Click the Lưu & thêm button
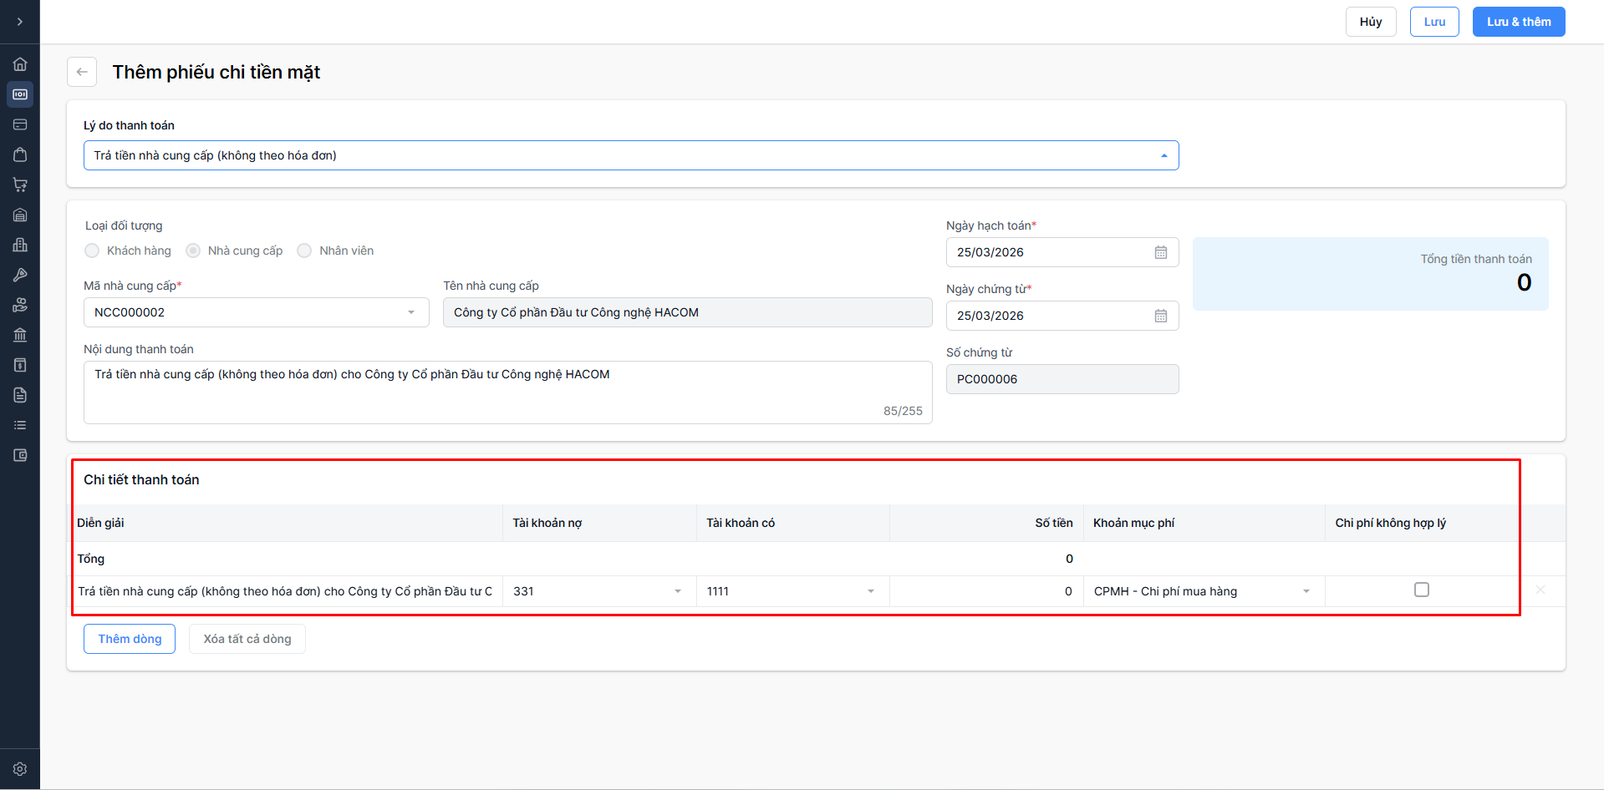Screen dimensions: 1604x790 (1518, 22)
